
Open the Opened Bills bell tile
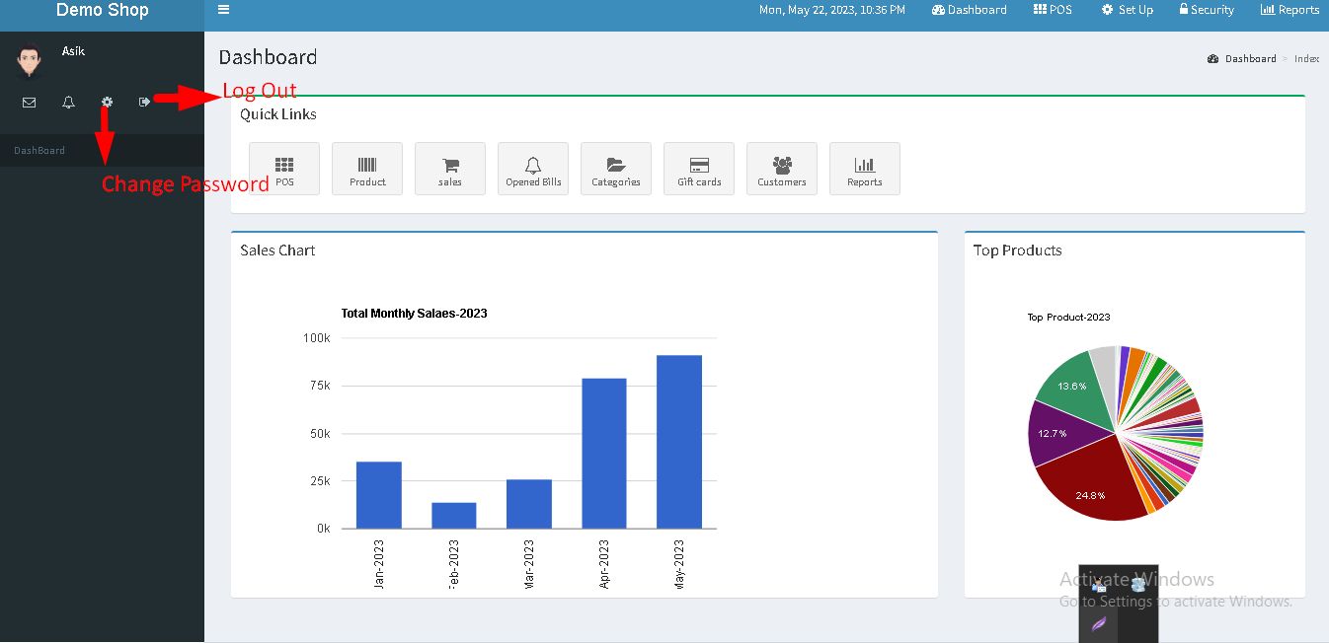pos(533,169)
